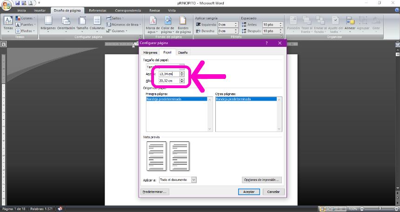This screenshot has height=212, width=400.
Task: Open the 'Aplicar a' combo box
Action: (178, 180)
